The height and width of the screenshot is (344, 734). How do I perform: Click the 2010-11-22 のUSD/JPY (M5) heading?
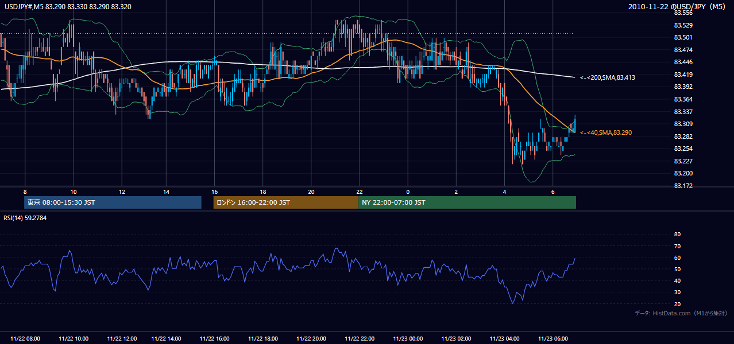pyautogui.click(x=678, y=6)
